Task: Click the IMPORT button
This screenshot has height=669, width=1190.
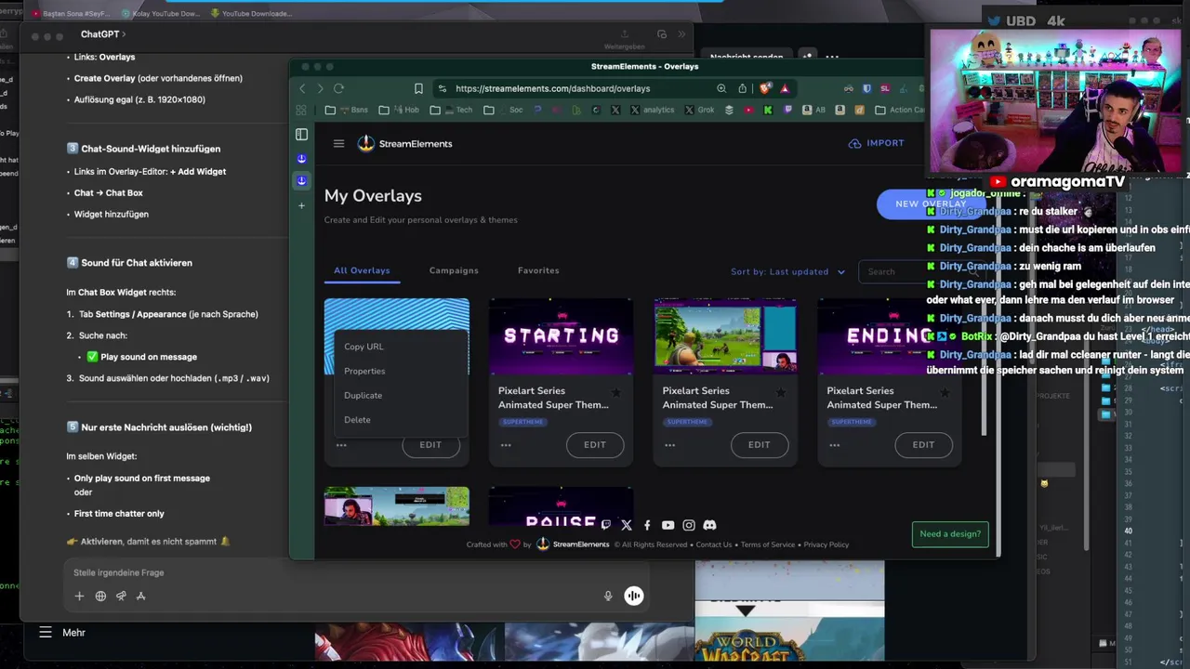Action: coord(876,143)
